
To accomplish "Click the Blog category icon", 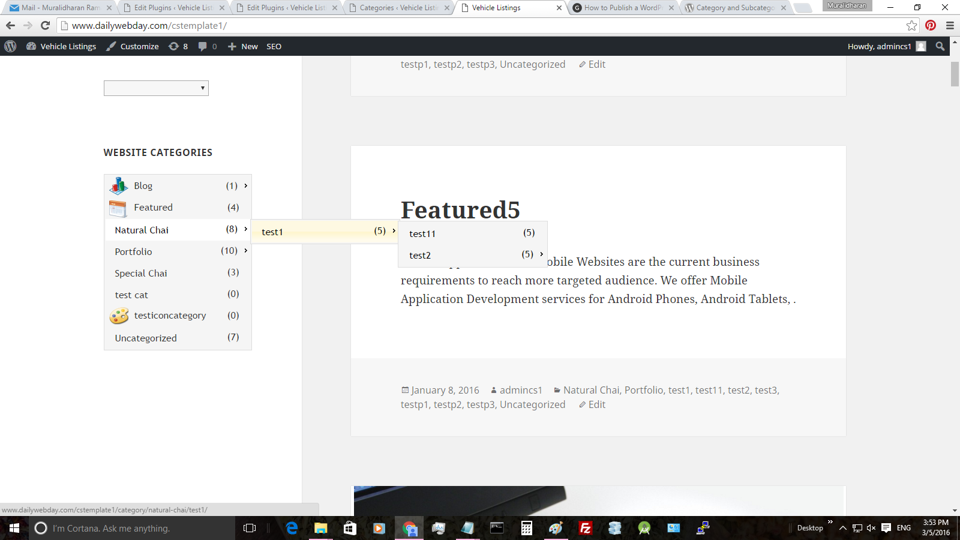I will tap(119, 186).
